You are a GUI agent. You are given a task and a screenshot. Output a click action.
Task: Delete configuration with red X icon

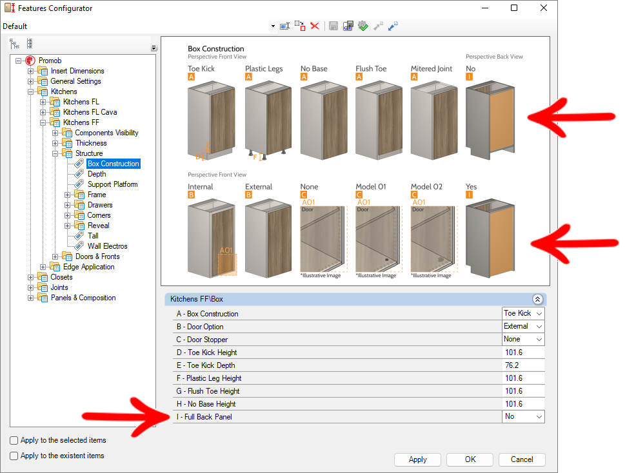tap(315, 26)
